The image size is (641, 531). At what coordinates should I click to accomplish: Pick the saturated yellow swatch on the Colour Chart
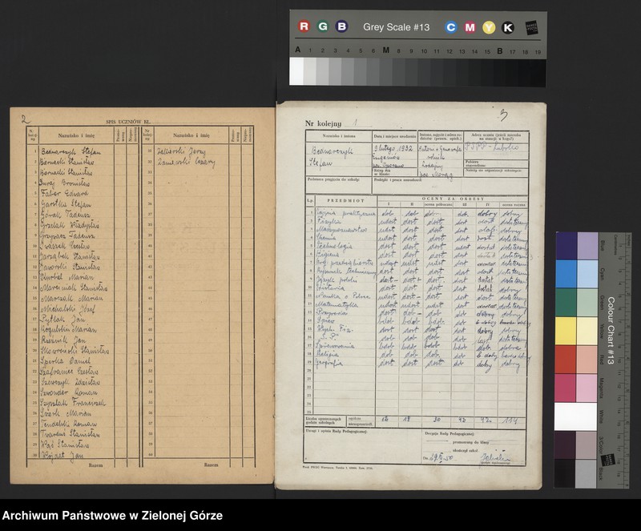pyautogui.click(x=566, y=331)
